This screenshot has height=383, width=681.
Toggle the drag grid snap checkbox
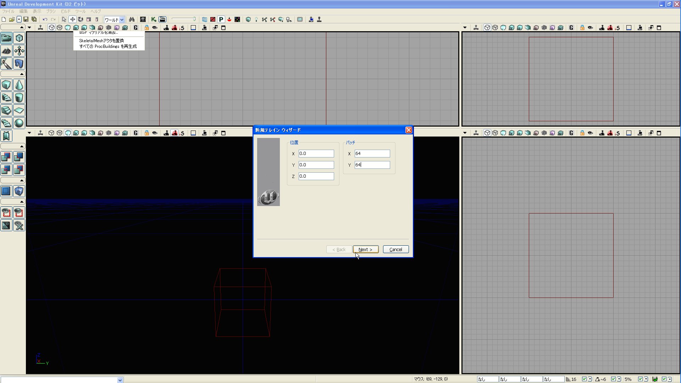[x=584, y=379]
